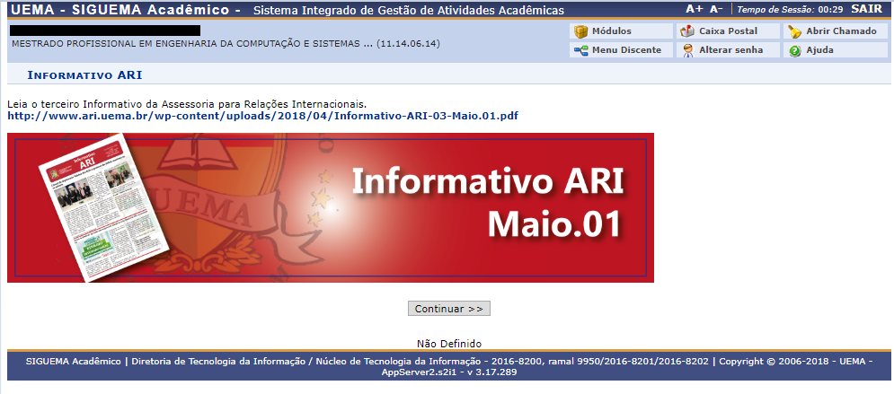Click the 'Informativo ARI' section heading
The image size is (894, 394).
84,75
